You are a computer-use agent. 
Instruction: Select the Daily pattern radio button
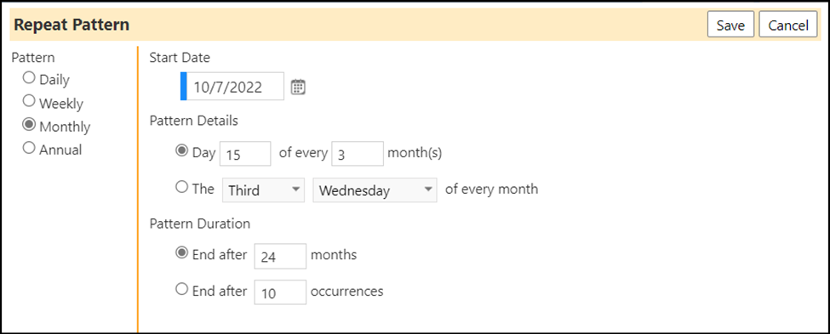[29, 77]
